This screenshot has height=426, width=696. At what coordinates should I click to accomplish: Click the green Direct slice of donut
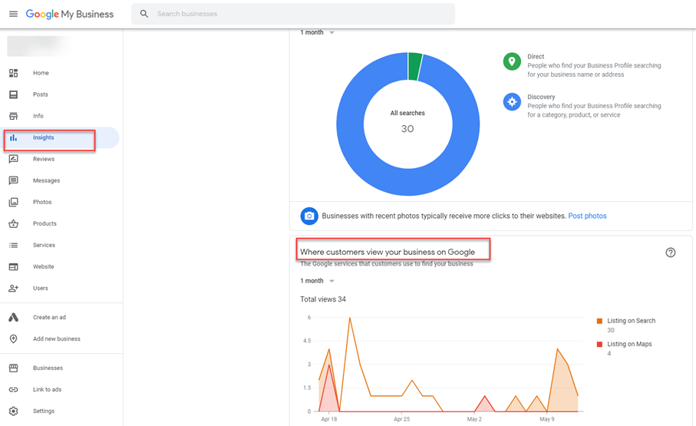(x=415, y=67)
